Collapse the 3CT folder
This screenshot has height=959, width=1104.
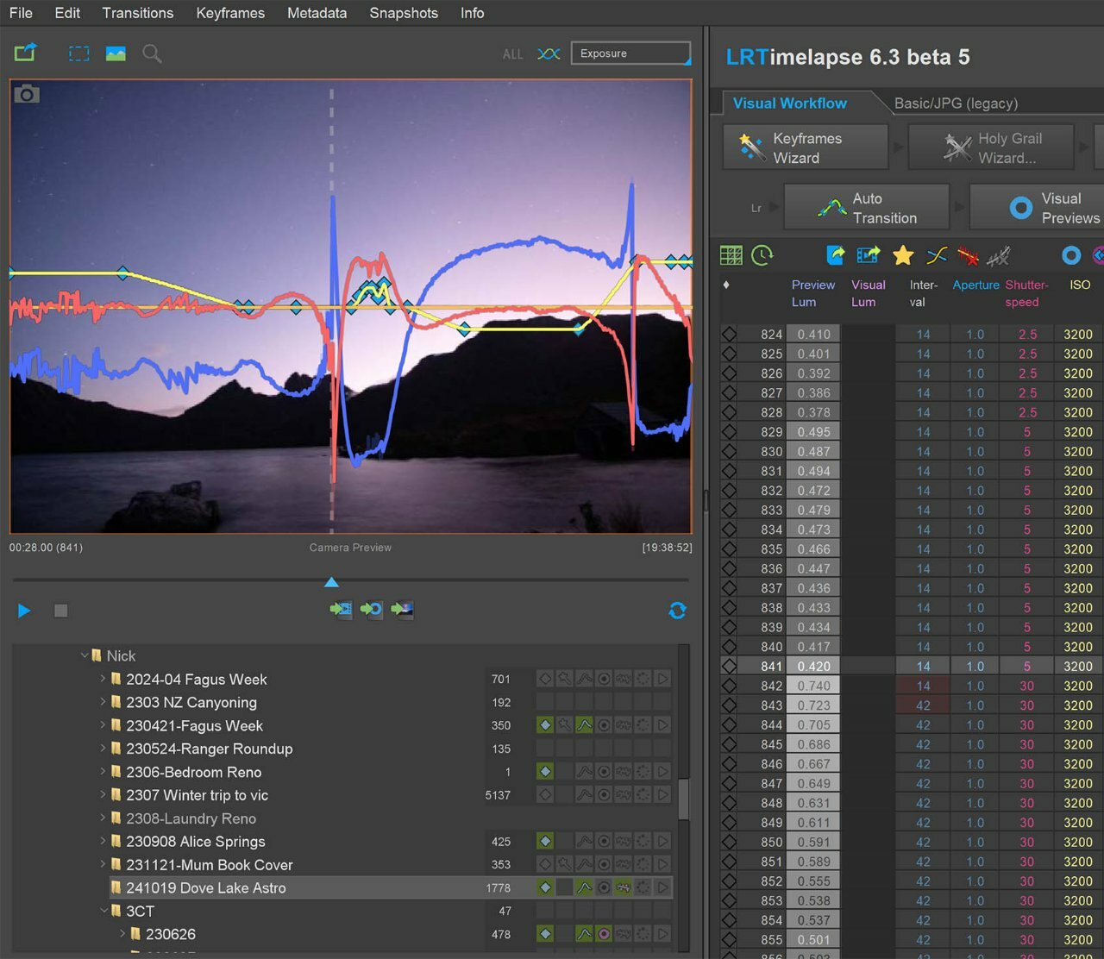tap(103, 911)
